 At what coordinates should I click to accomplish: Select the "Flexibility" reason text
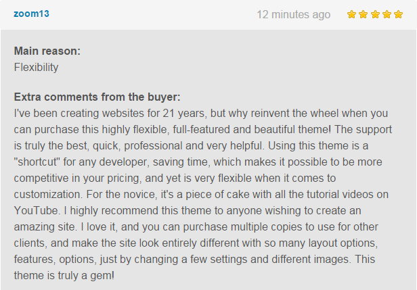[x=36, y=67]
